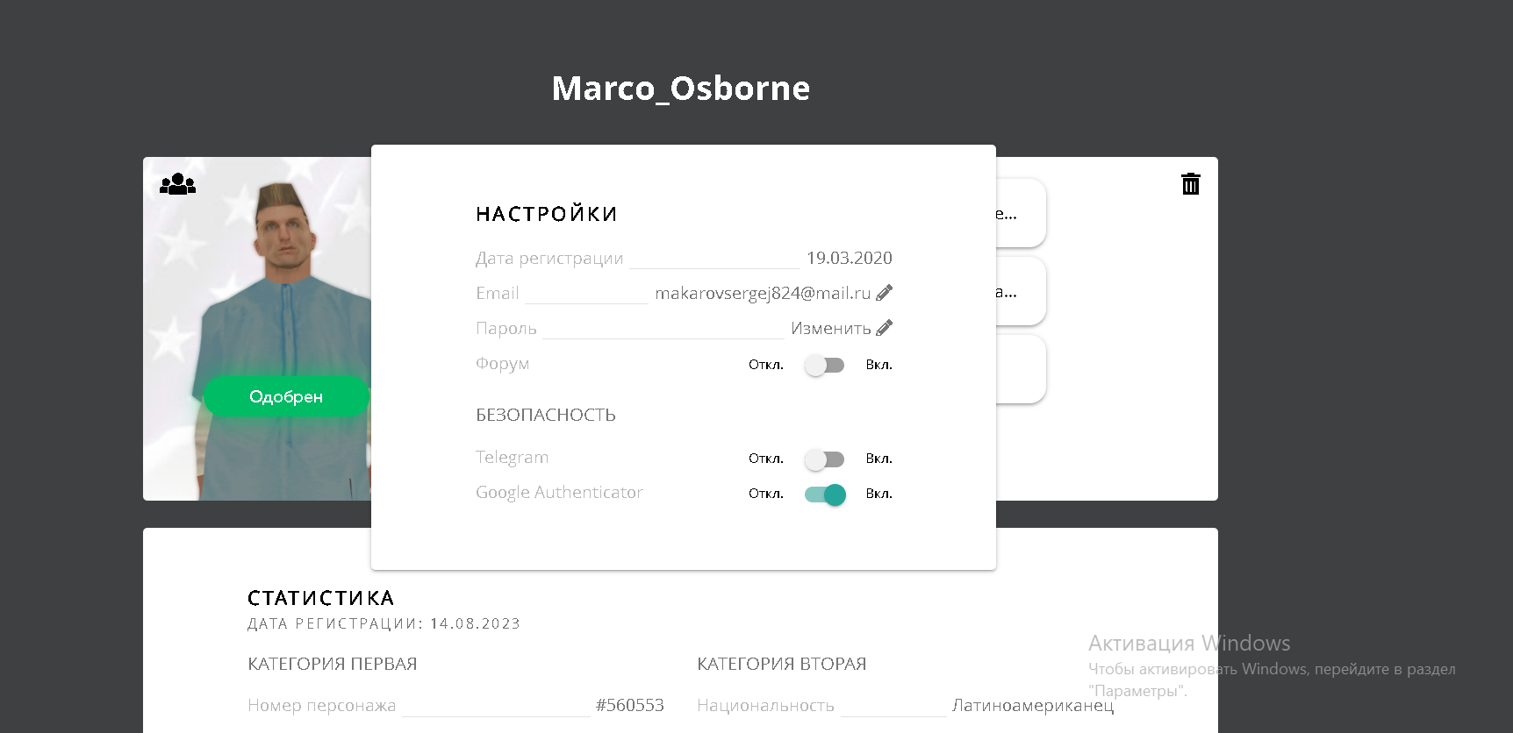Click the Номер персонажа label

[322, 706]
